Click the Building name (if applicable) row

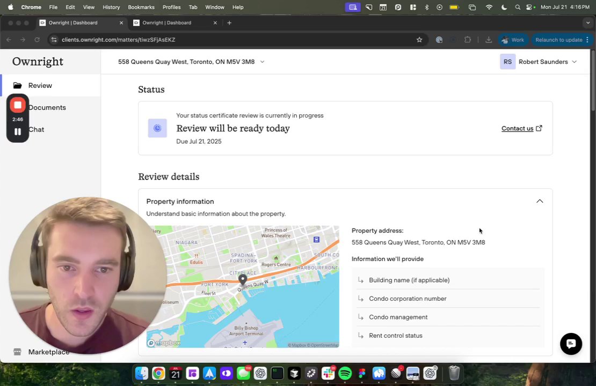pyautogui.click(x=448, y=280)
